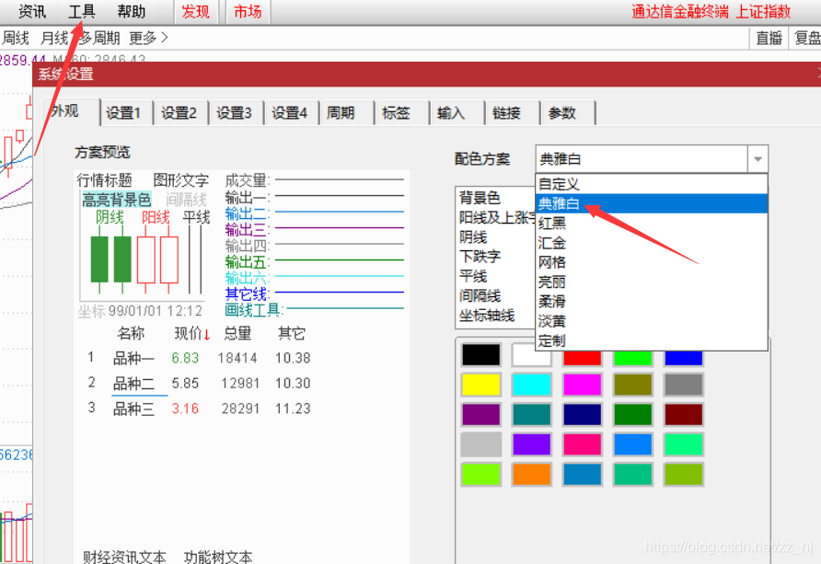Pick the olive color swatch
The width and height of the screenshot is (821, 564).
(x=632, y=385)
